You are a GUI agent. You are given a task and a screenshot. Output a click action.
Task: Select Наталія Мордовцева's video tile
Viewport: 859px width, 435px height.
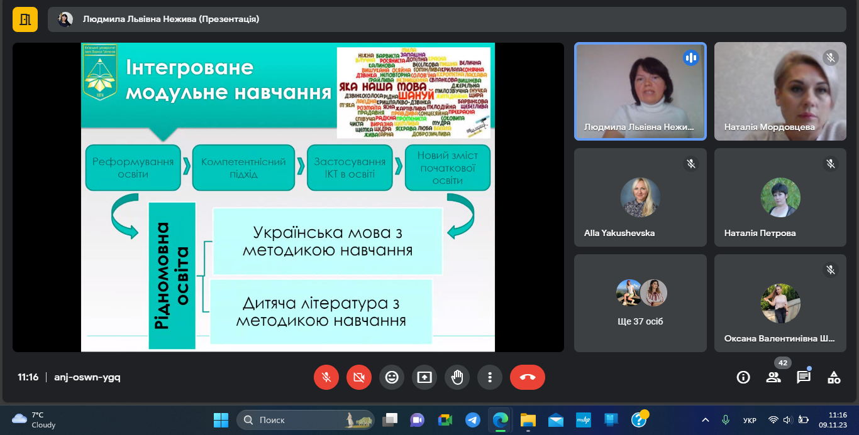click(x=780, y=91)
